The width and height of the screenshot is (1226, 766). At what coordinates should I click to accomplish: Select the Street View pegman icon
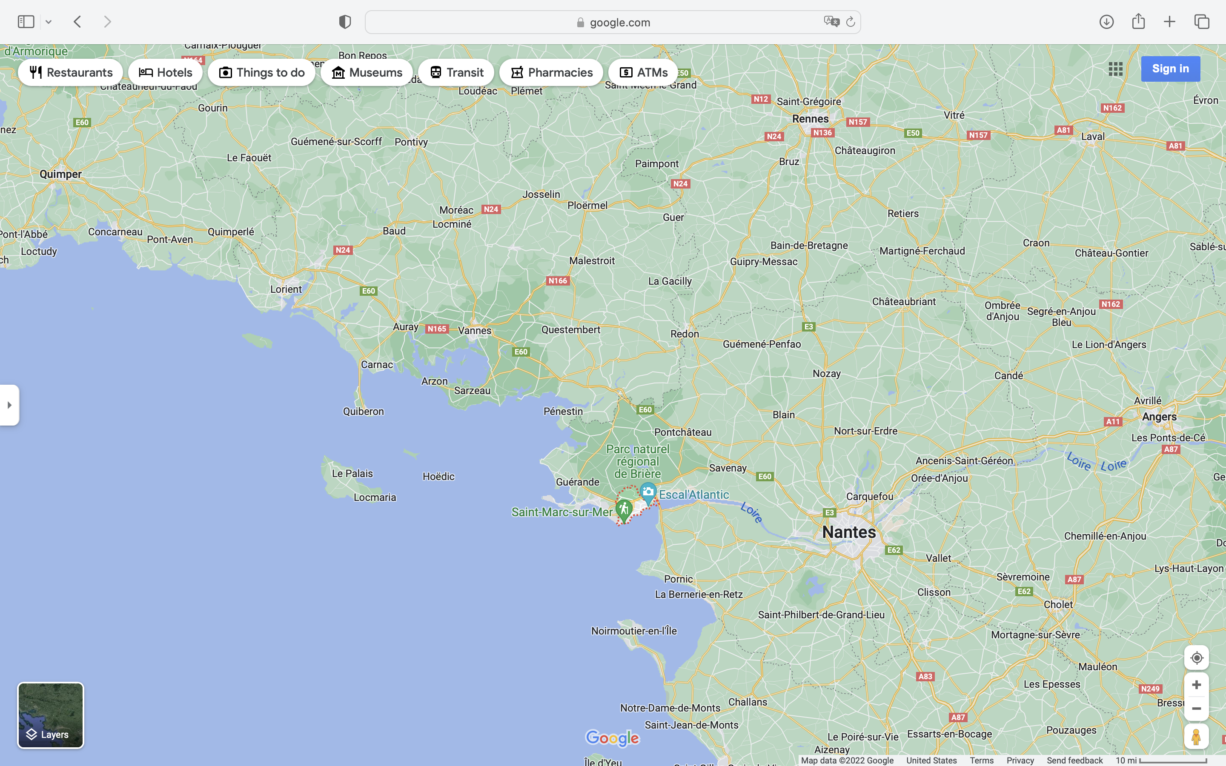coord(1196,737)
